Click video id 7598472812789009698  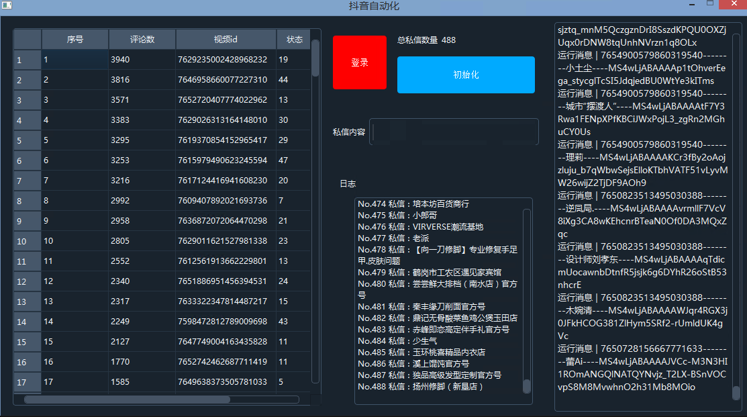[x=226, y=322]
